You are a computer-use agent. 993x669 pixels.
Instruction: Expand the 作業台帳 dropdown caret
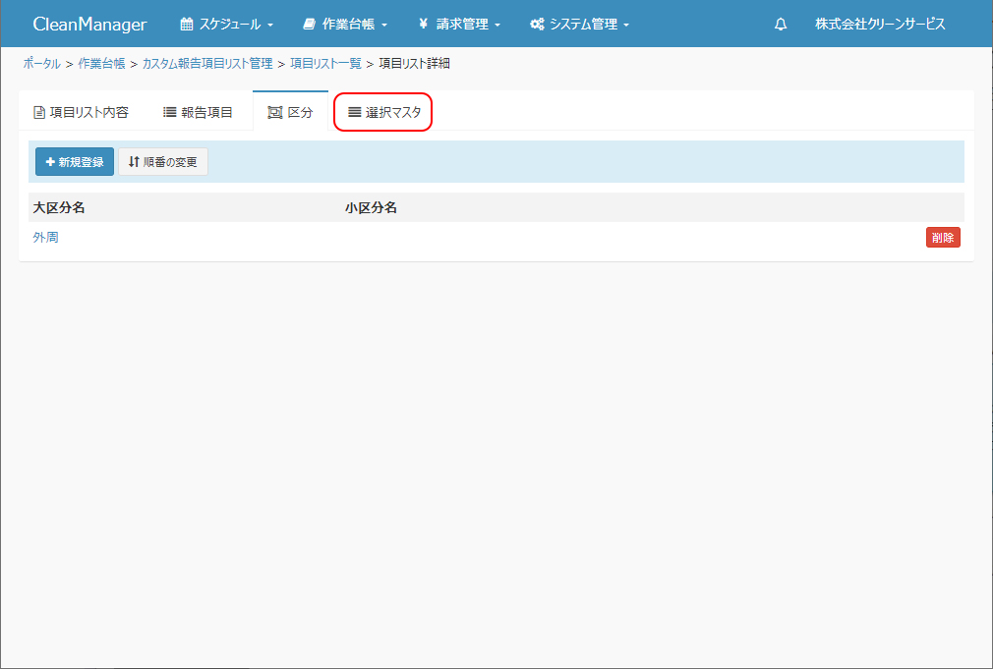384,26
